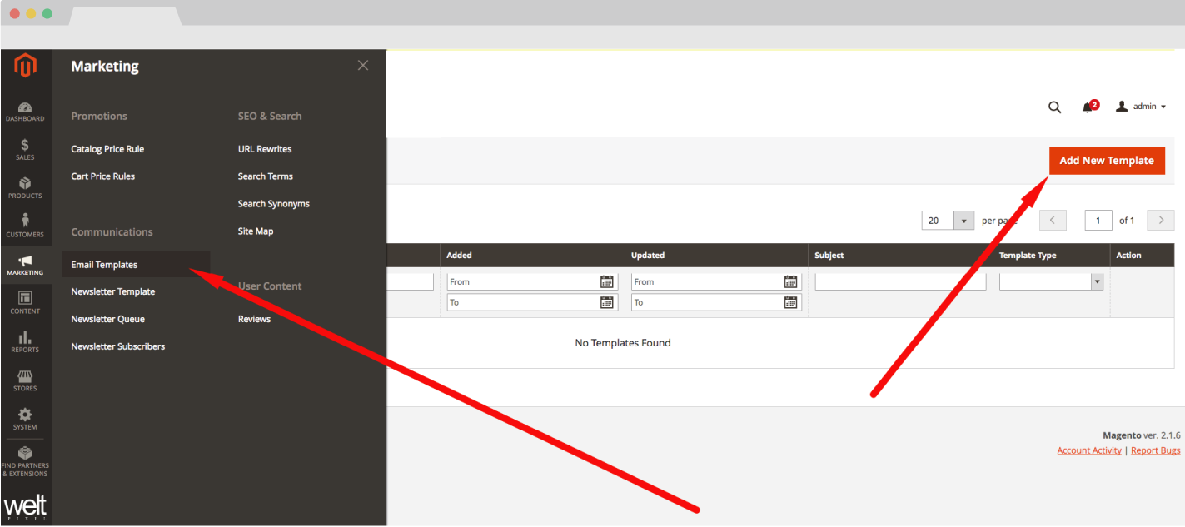This screenshot has width=1185, height=527.
Task: Select Email Templates in Marketing menu
Action: click(x=104, y=265)
